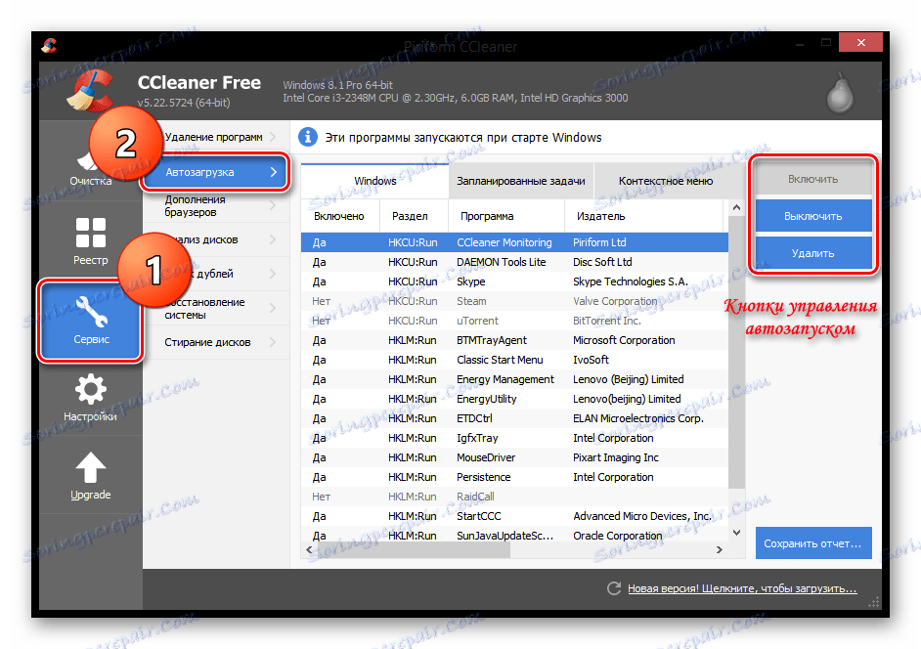
Task: Expand chevron next to Удаление программ
Action: pos(273,137)
